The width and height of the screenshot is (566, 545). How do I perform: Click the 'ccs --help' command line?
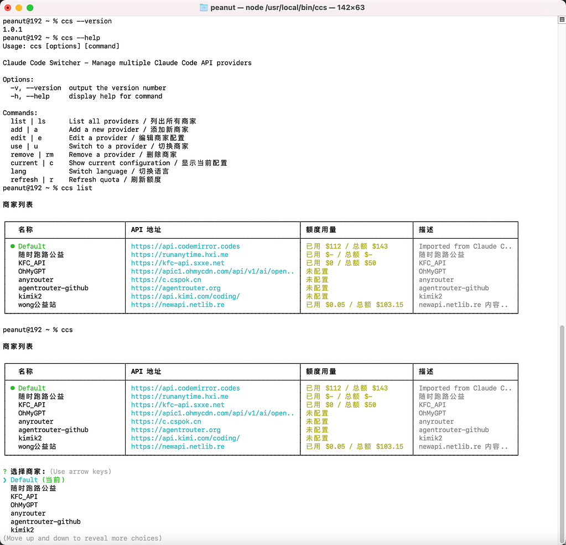(51, 38)
